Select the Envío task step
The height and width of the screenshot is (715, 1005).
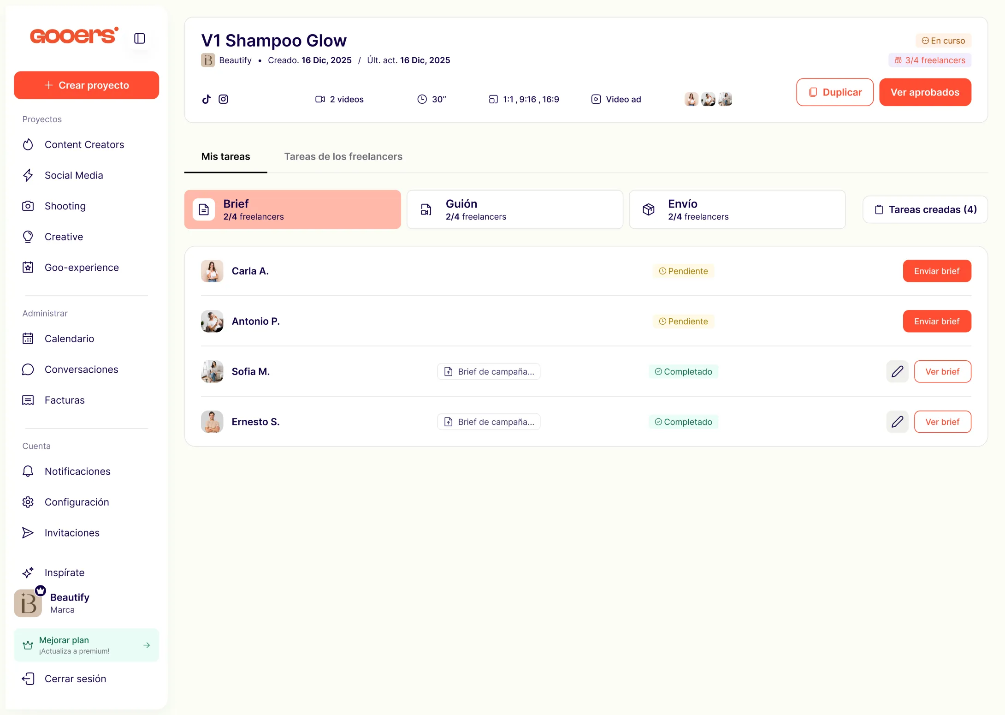coord(737,209)
